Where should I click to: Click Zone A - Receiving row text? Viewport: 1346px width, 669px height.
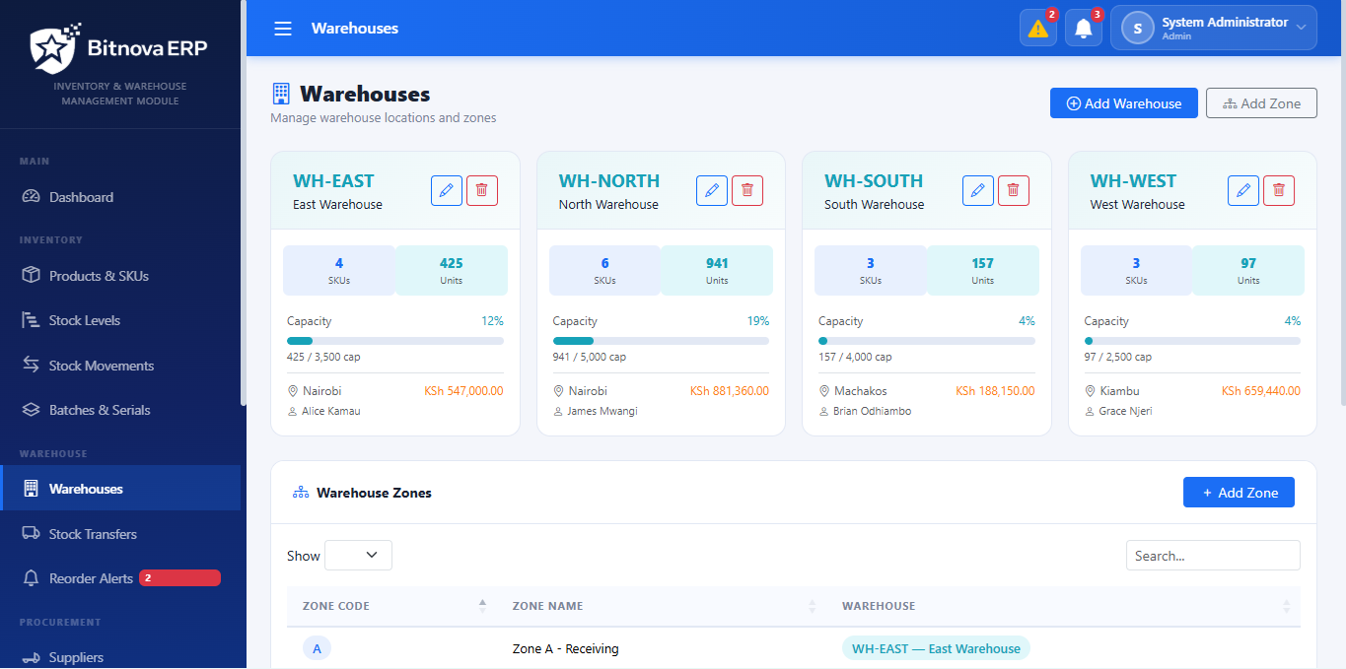[565, 648]
